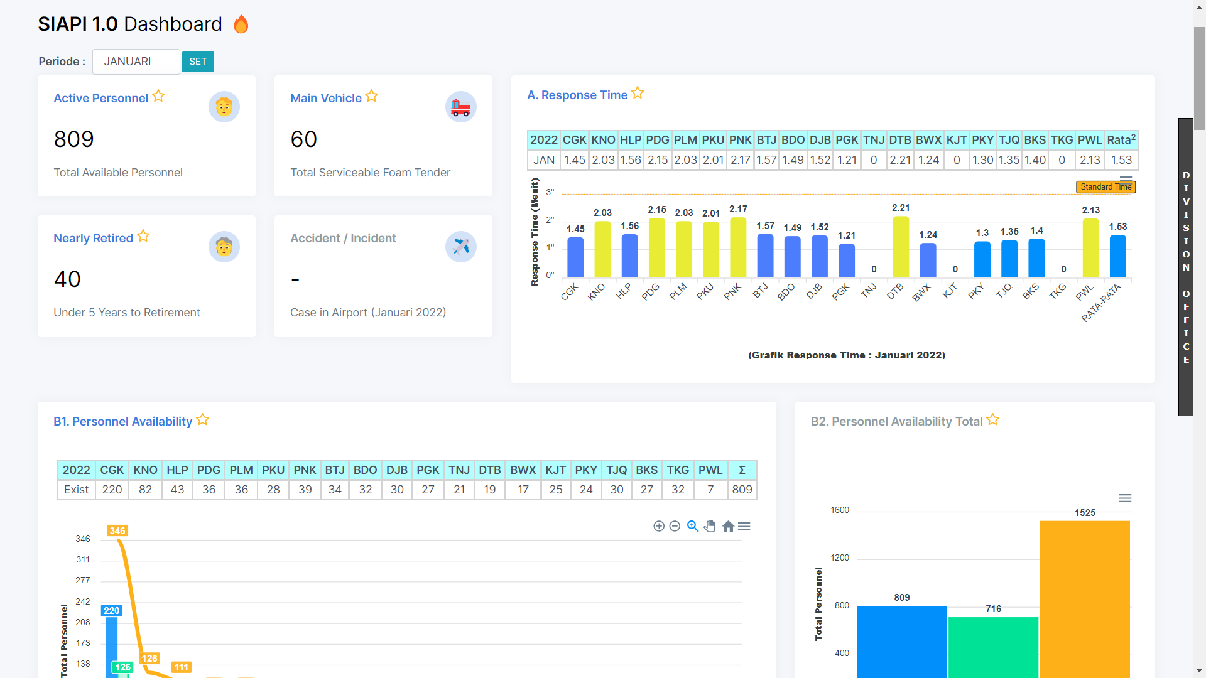Toggle star next to B2. Personnel Availability Total
This screenshot has width=1206, height=678.
[992, 419]
